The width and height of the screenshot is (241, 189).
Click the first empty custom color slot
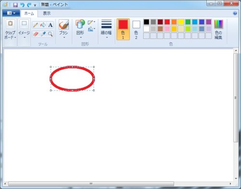click(x=147, y=36)
